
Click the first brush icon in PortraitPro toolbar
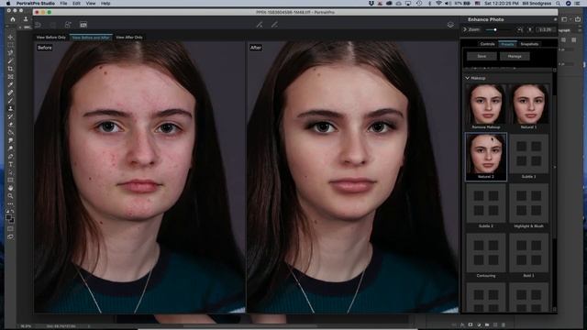pyautogui.click(x=260, y=25)
